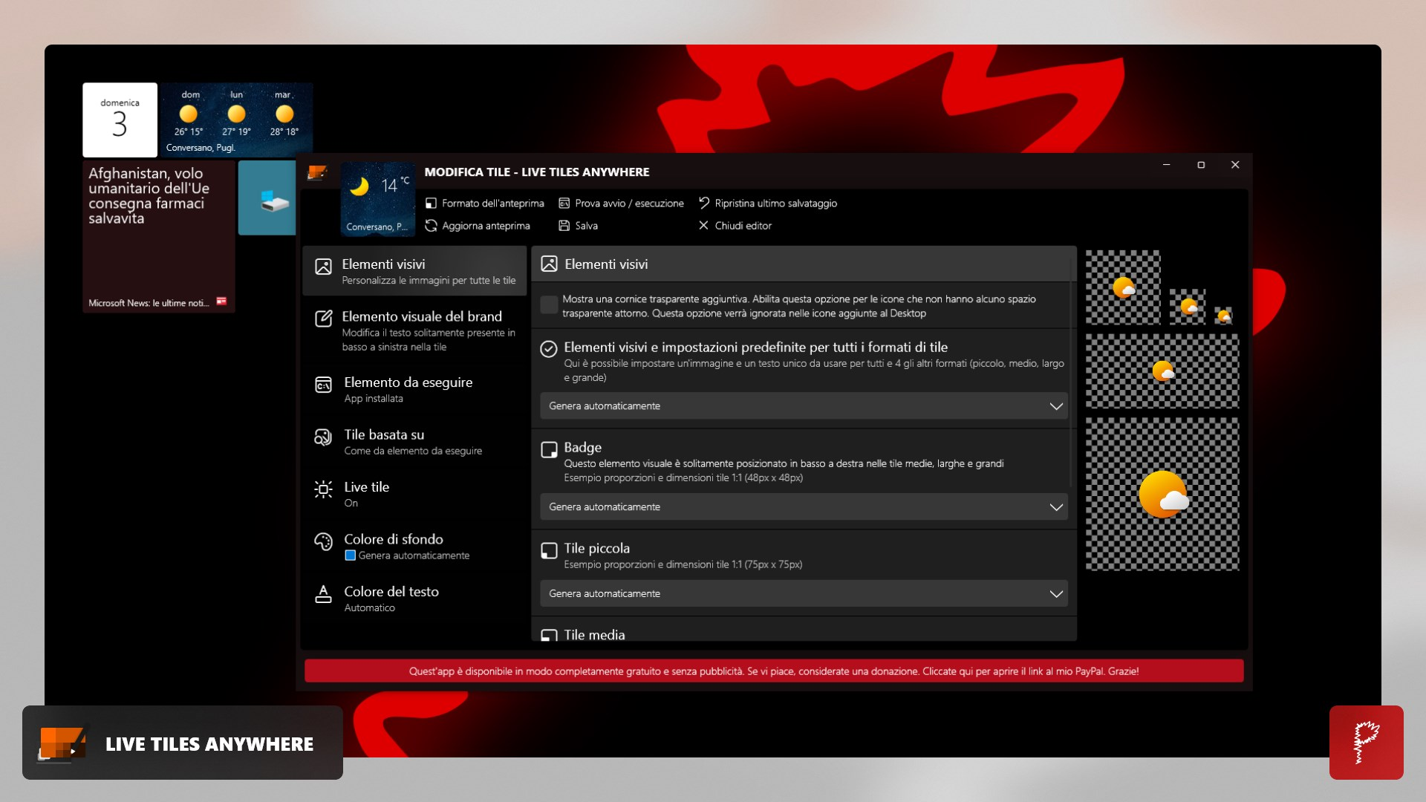
Task: Toggle the Tile piccola checkbox
Action: [549, 550]
